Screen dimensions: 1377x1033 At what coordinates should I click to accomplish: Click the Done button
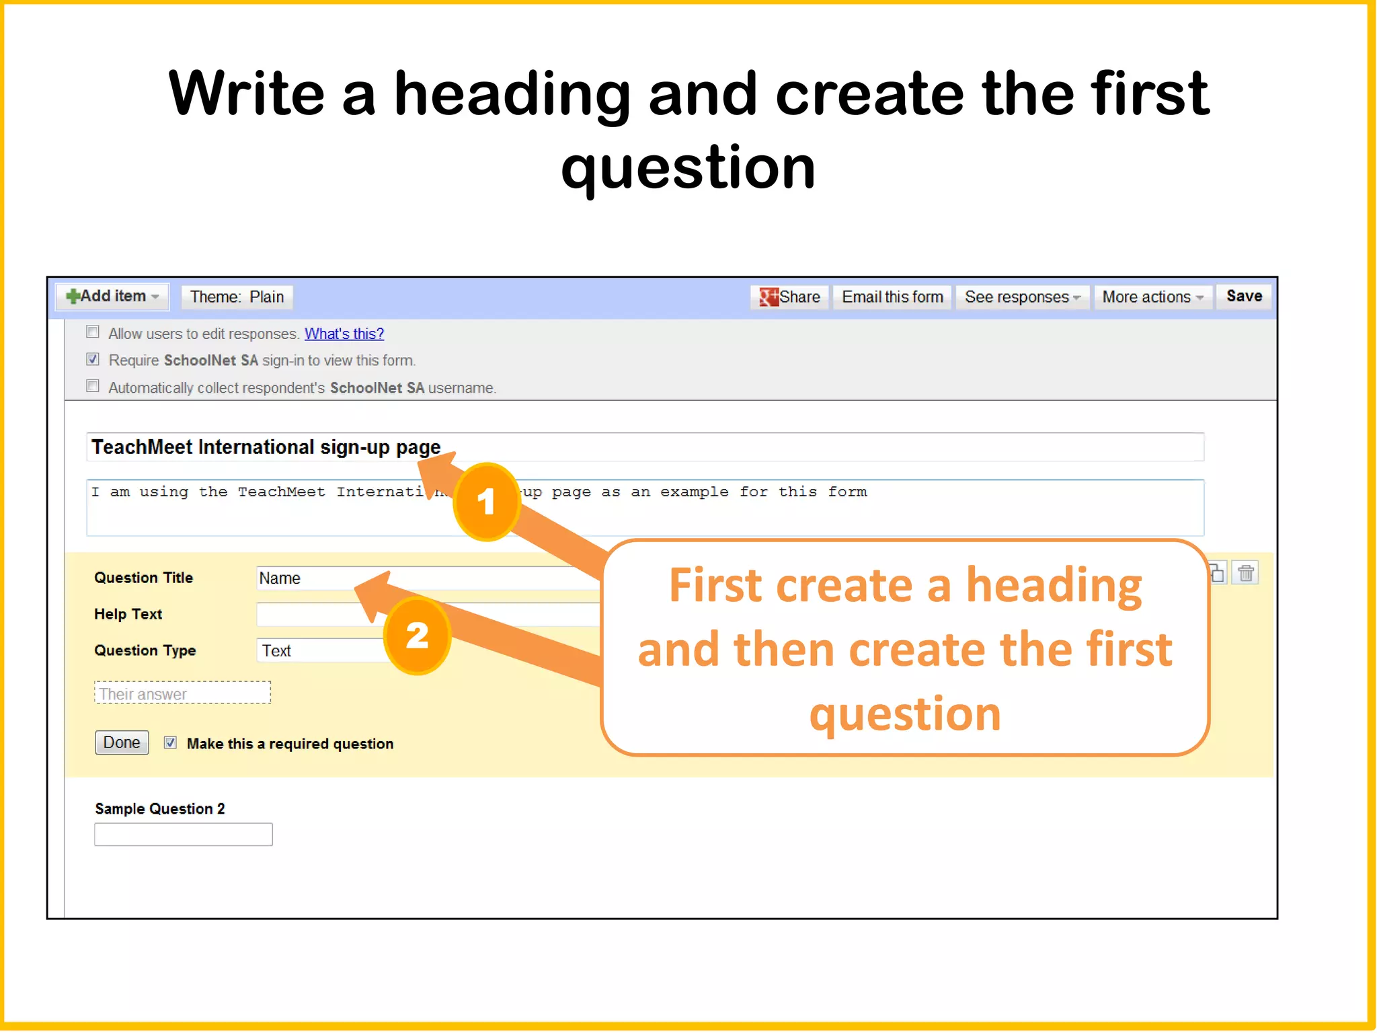coord(122,742)
